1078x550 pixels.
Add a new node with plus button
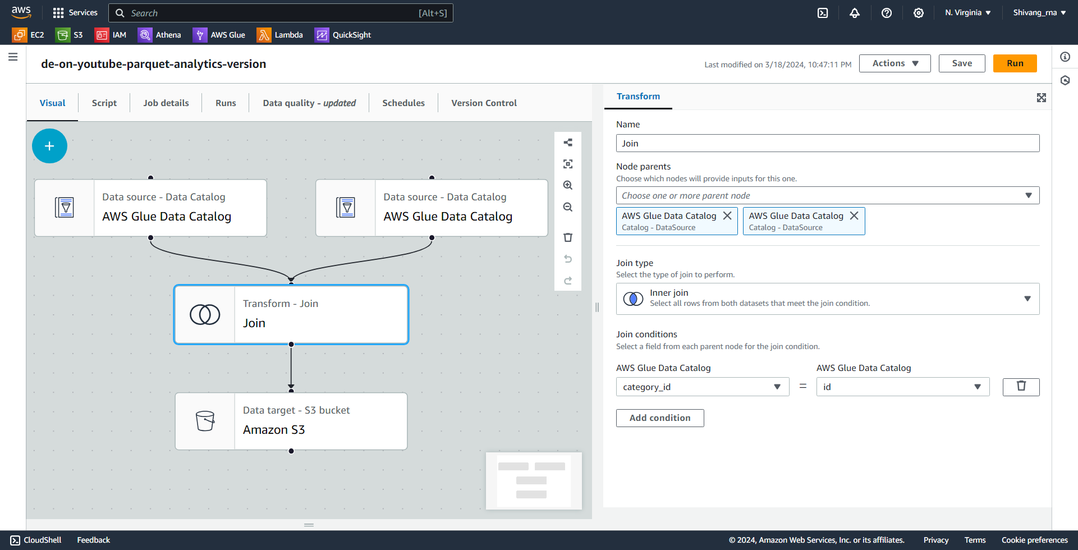[49, 146]
